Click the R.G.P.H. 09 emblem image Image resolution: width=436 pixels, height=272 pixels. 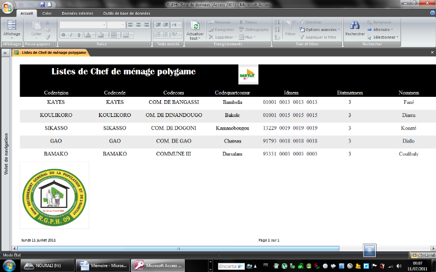point(55,195)
